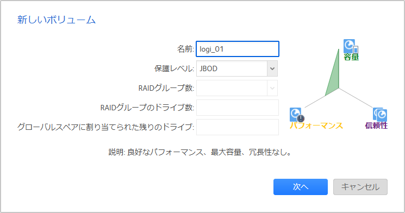The height and width of the screenshot is (213, 405).
Task: Click the purple 信頼性 label
Action: pos(376,126)
